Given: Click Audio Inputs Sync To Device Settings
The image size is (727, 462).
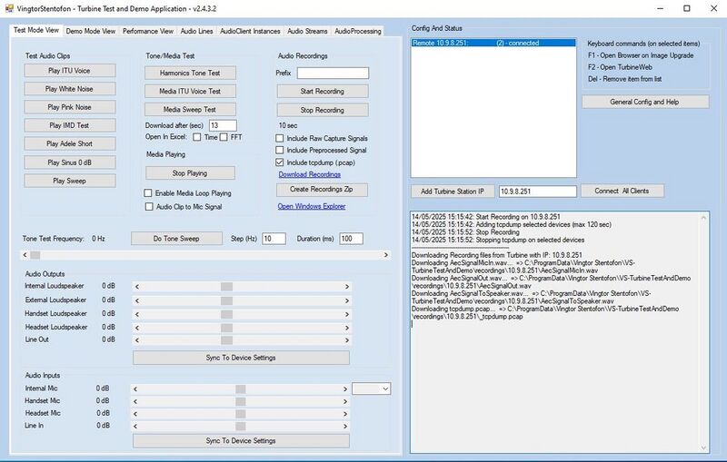Looking at the screenshot, I should pos(241,441).
